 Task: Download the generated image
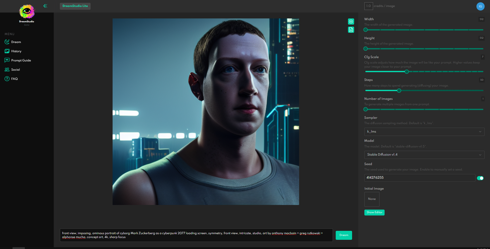(351, 30)
